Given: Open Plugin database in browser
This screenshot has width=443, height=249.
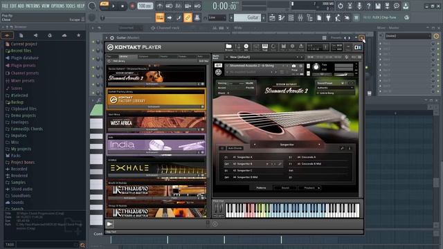Looking at the screenshot, I should click(25, 58).
